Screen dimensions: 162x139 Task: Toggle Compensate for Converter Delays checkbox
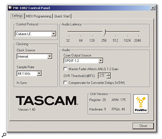pos(65,82)
